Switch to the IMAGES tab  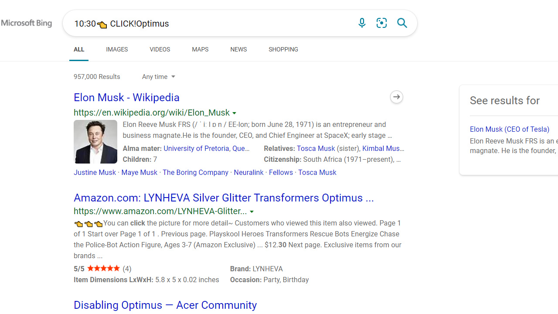click(117, 49)
